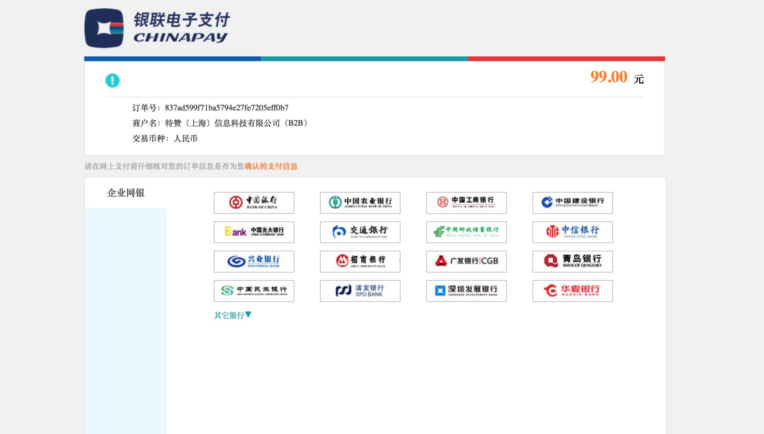Select China Construction Bank
The height and width of the screenshot is (434, 764).
click(573, 203)
